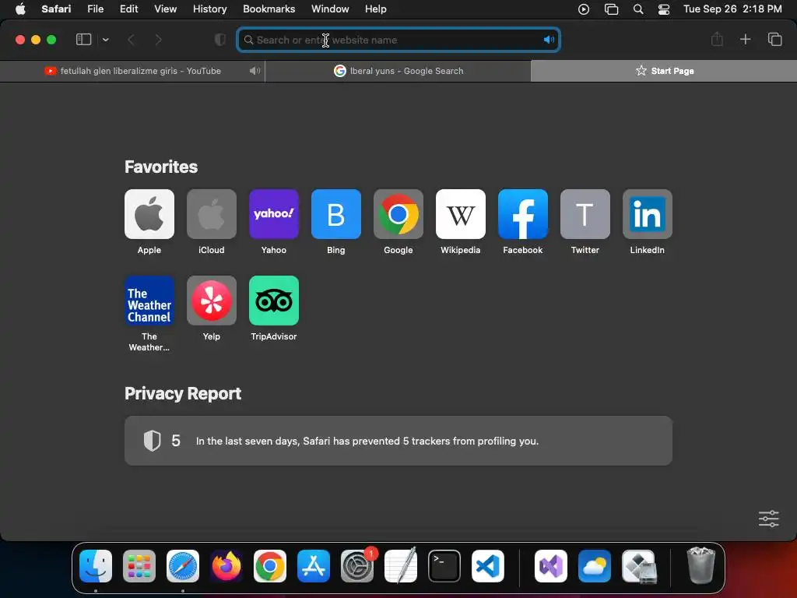
Task: Launch Terminal from the Dock
Action: point(444,565)
